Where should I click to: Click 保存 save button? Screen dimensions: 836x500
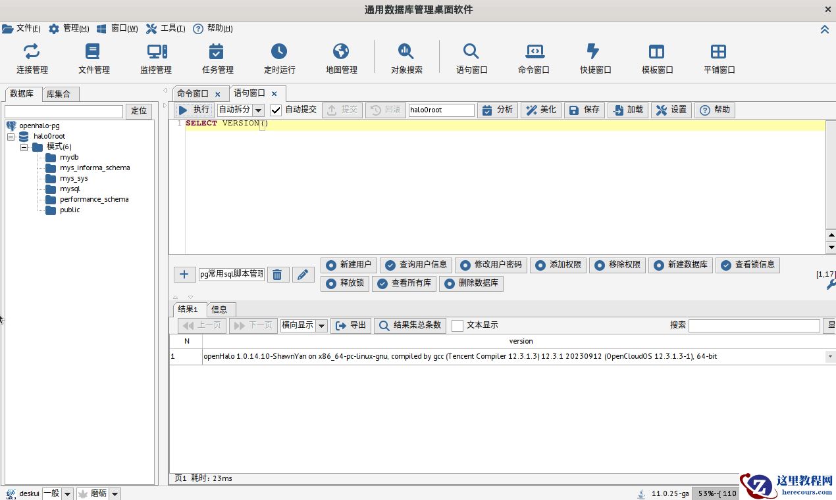pyautogui.click(x=585, y=110)
